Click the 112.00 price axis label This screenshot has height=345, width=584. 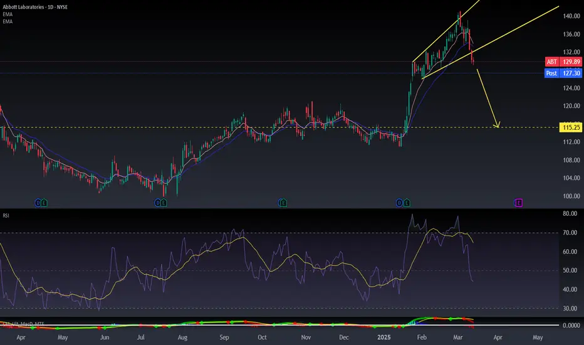click(x=571, y=142)
